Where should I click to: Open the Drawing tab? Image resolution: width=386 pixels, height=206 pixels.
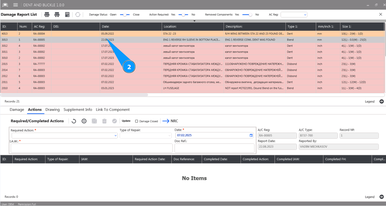53,109
